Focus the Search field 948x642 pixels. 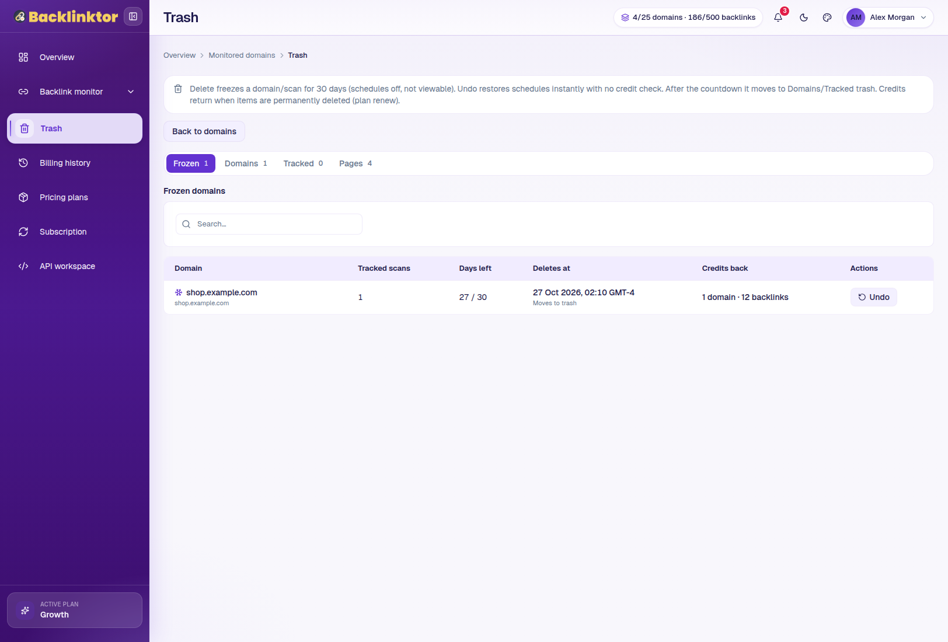coord(269,224)
